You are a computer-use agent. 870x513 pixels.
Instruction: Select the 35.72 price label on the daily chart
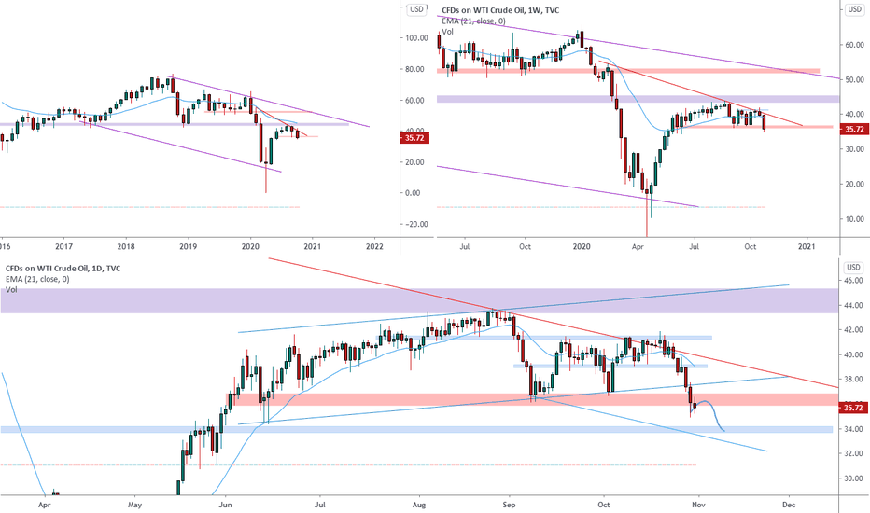(x=853, y=408)
